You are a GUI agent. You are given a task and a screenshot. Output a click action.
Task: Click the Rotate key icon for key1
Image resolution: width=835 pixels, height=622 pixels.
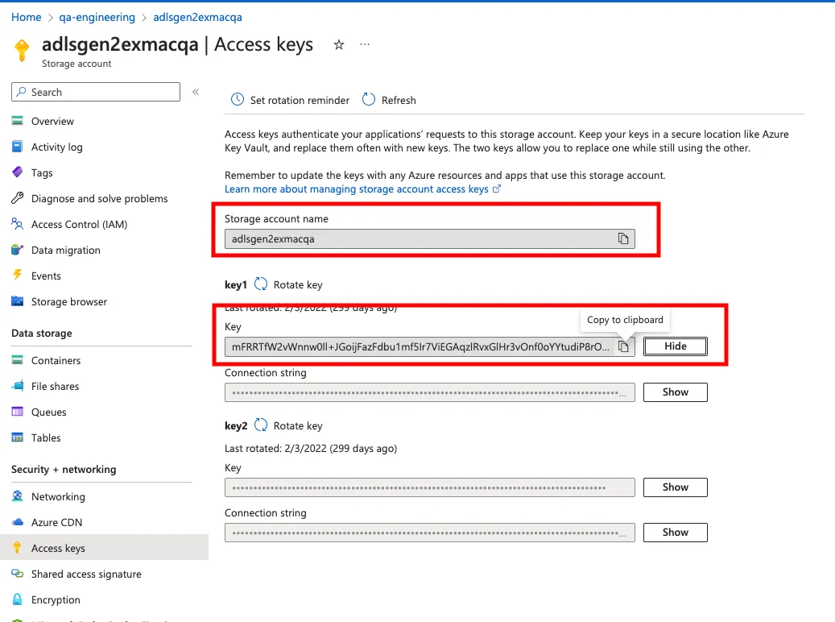click(260, 284)
